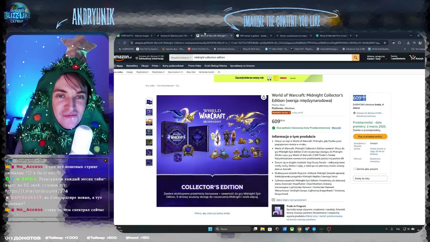Viewport: 430px width, 242px height.
Task: Launch File Explorer from the taskbar
Action: [262, 229]
